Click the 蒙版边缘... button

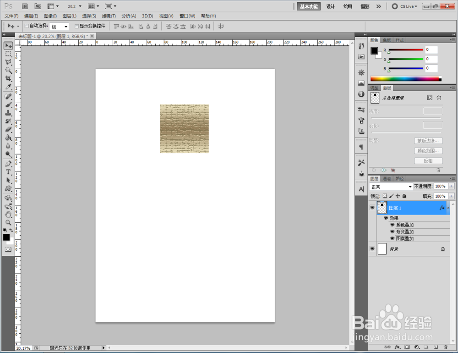(x=428, y=141)
